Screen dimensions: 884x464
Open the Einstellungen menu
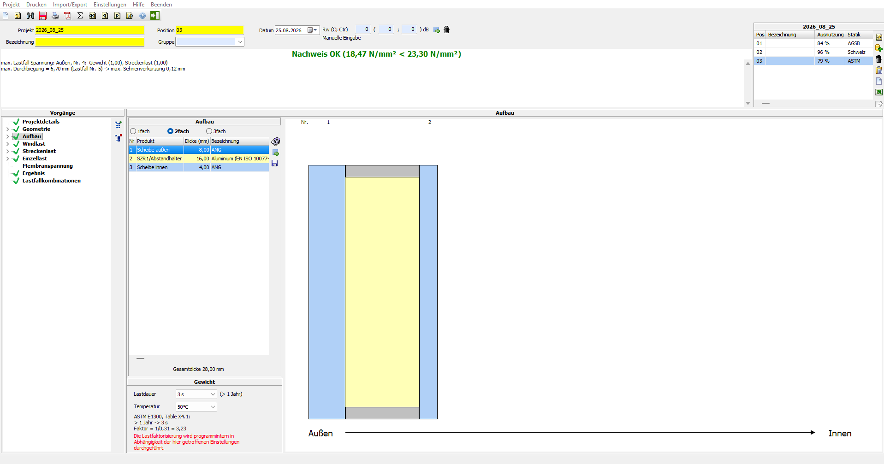point(110,5)
